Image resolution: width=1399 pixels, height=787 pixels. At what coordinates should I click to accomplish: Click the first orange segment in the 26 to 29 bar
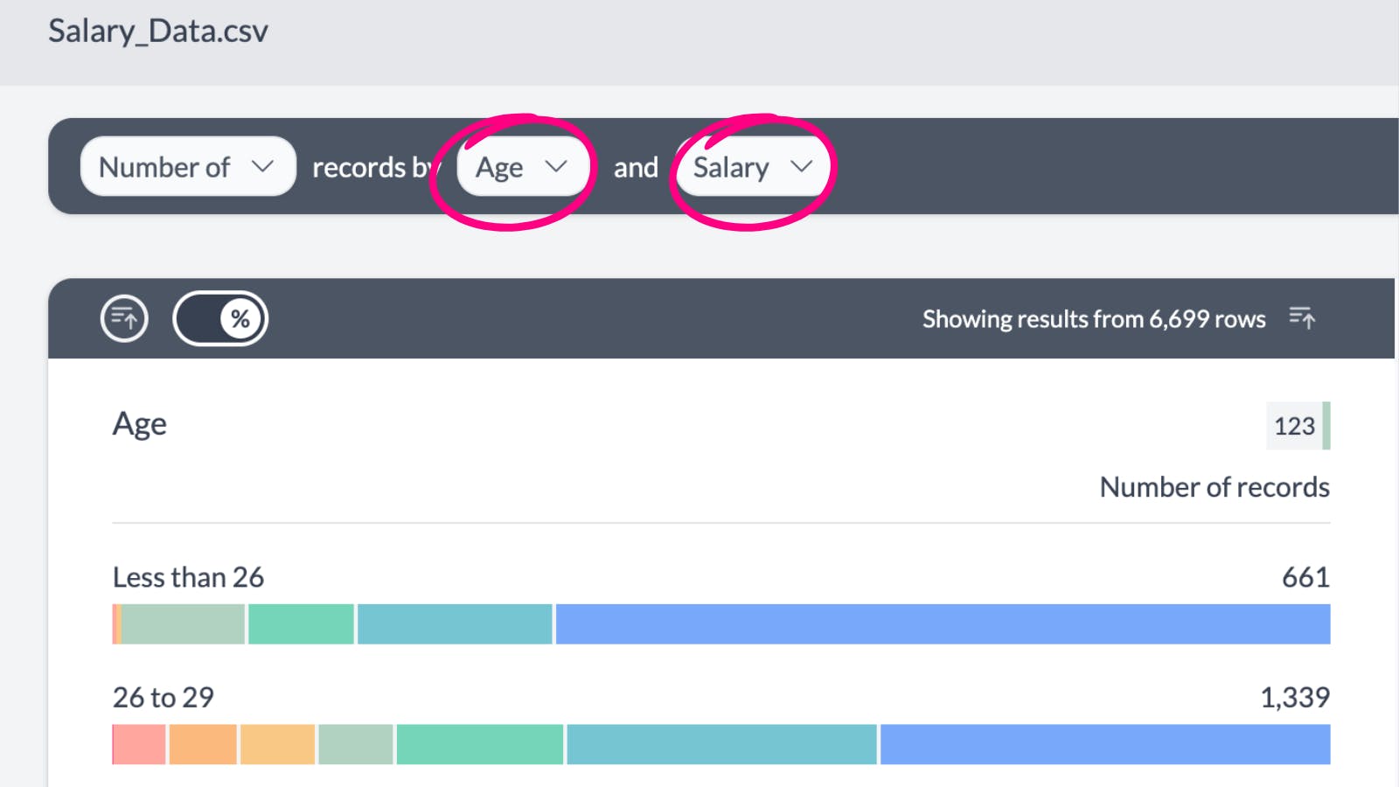click(x=203, y=744)
